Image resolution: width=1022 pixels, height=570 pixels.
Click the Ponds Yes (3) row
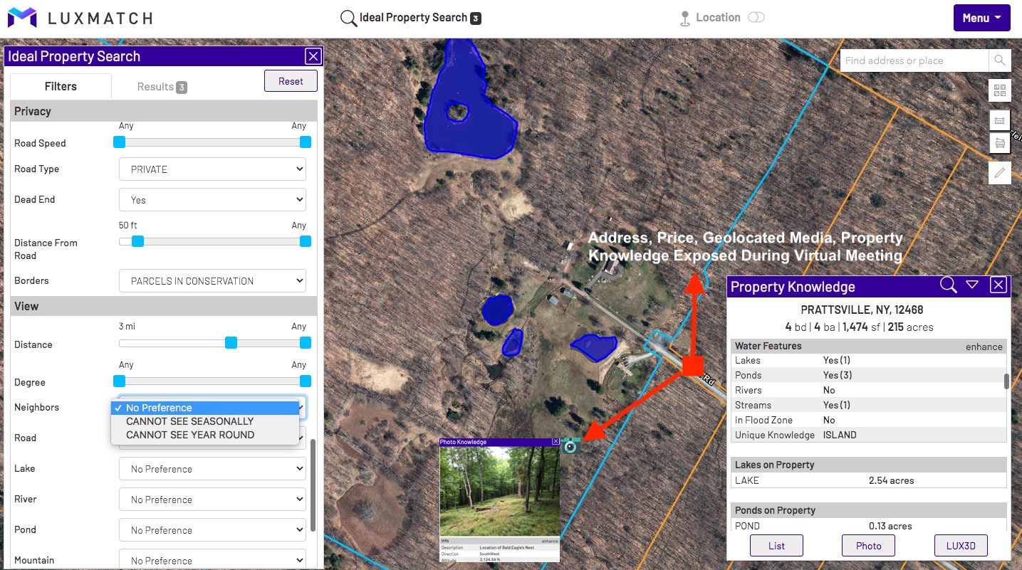[x=868, y=376]
